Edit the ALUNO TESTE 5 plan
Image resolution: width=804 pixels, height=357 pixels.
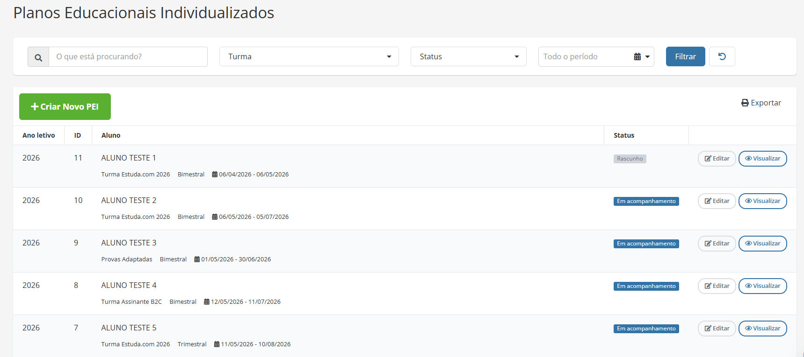717,329
